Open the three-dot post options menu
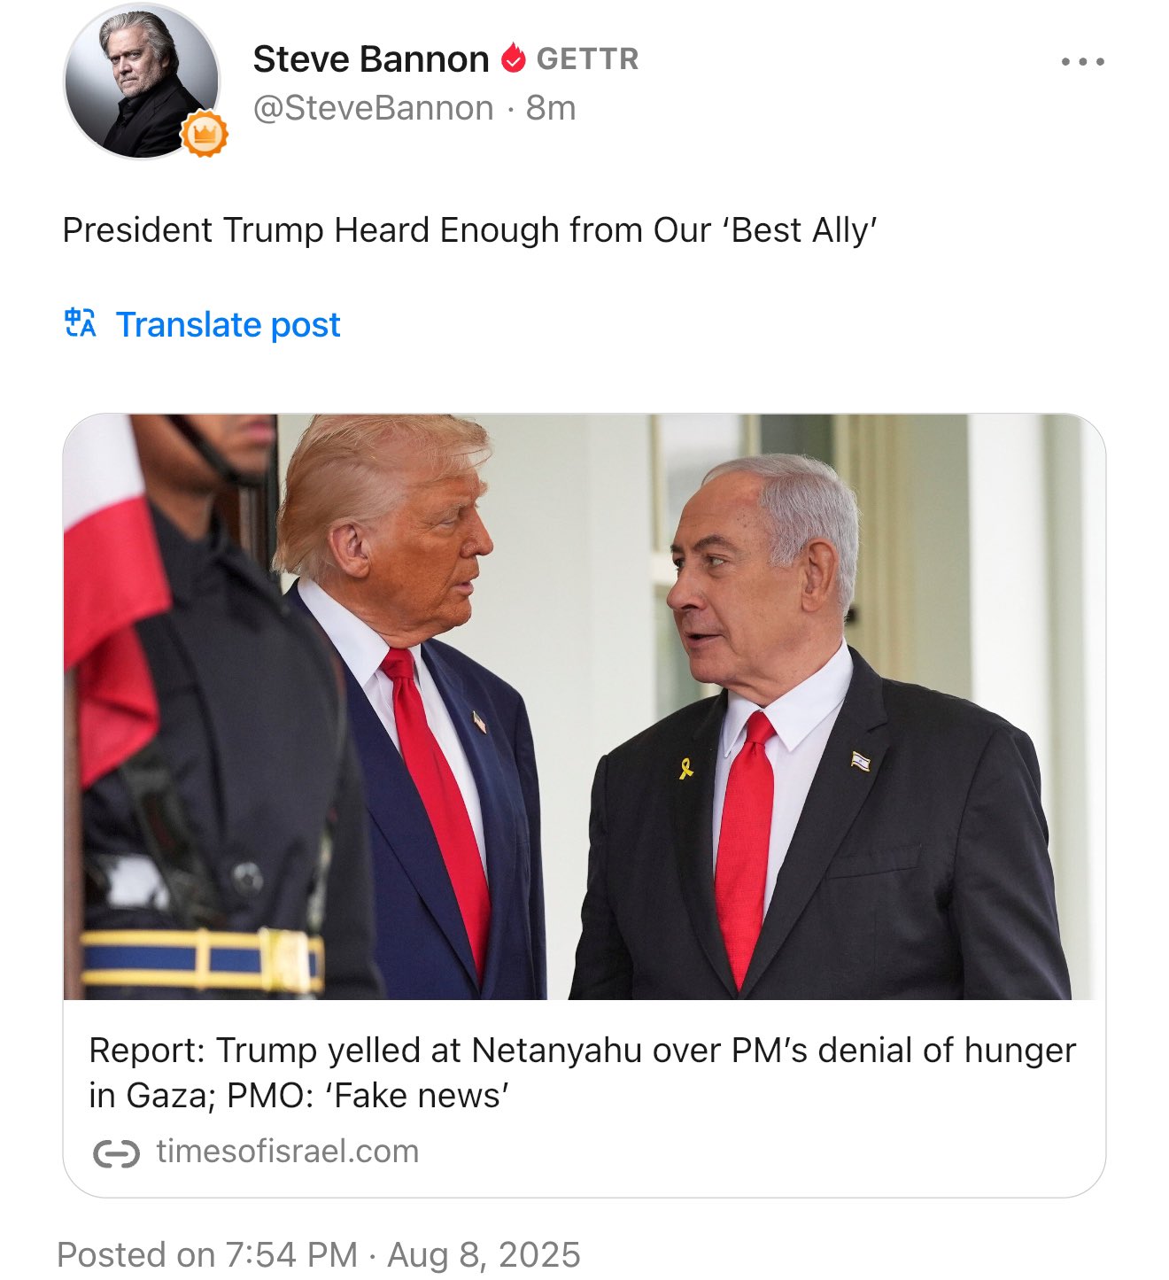The height and width of the screenshot is (1280, 1169). (1082, 62)
